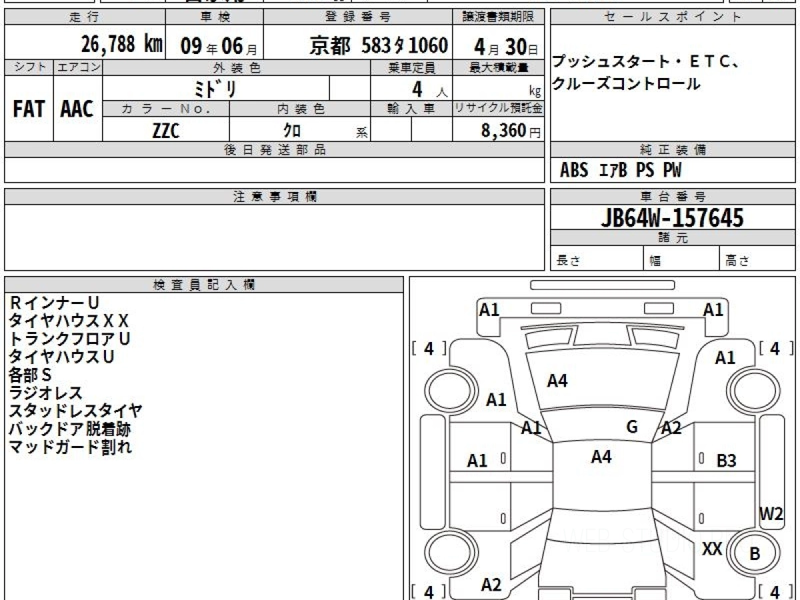Select chassis number JB64W-157645
This screenshot has height=600, width=800.
(672, 217)
